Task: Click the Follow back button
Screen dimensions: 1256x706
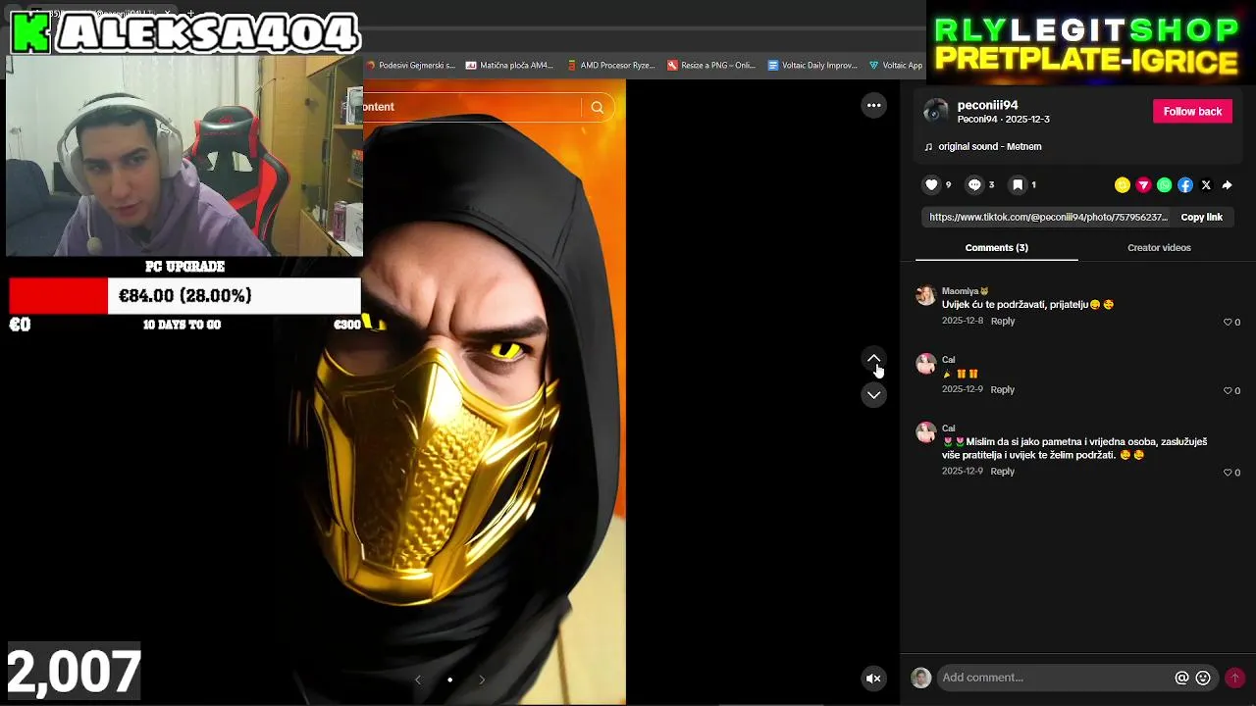Action: (x=1192, y=111)
